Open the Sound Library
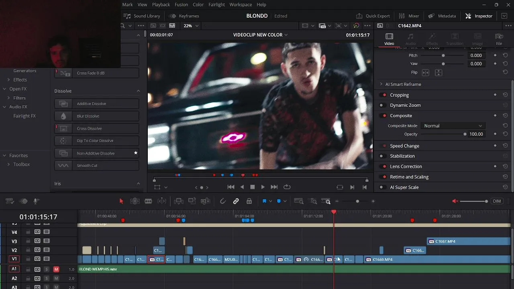 coord(142,16)
